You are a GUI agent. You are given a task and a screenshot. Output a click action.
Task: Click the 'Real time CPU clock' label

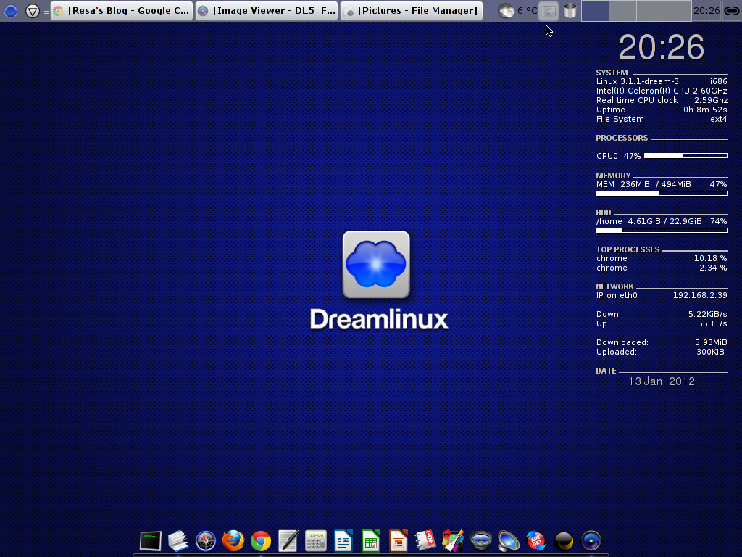(x=637, y=100)
